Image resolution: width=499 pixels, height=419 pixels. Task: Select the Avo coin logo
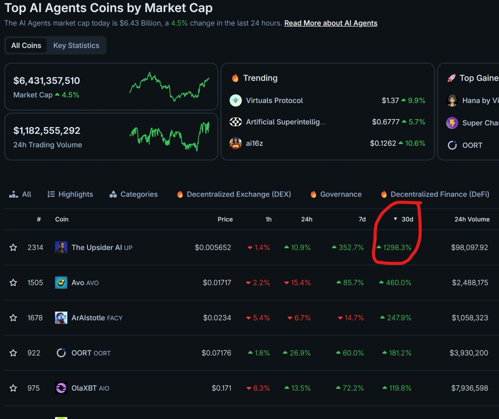pos(62,282)
